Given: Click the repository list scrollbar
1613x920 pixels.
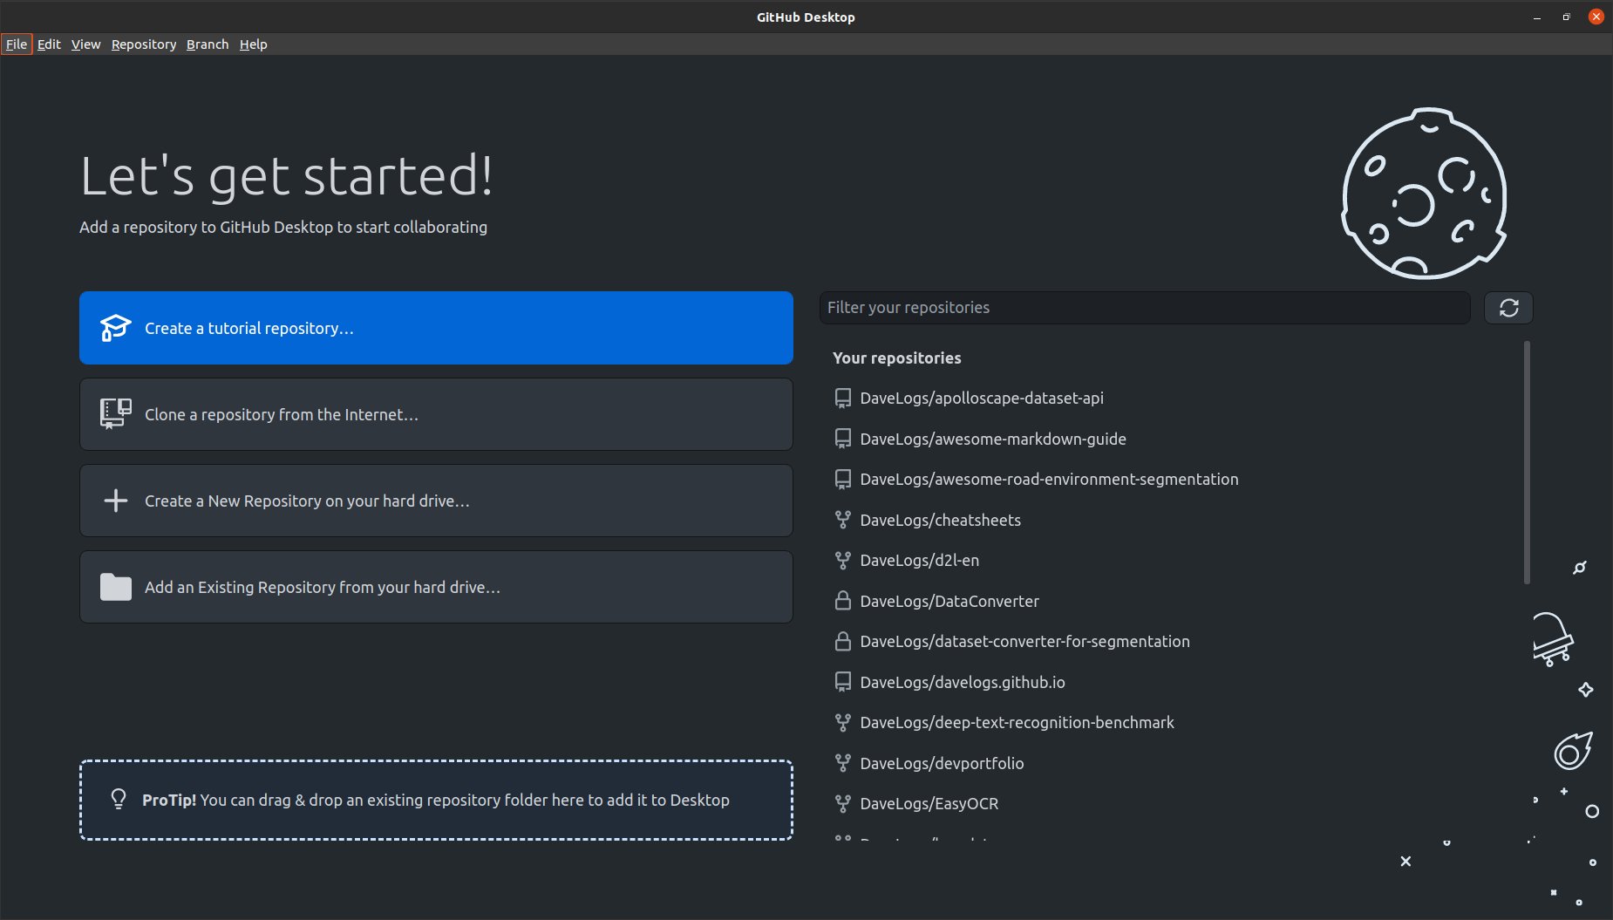Looking at the screenshot, I should pos(1527,462).
